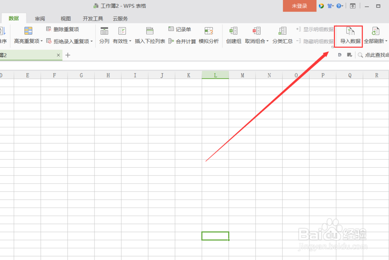Click the Sort (排序) icon
The image size is (389, 260).
[3, 31]
